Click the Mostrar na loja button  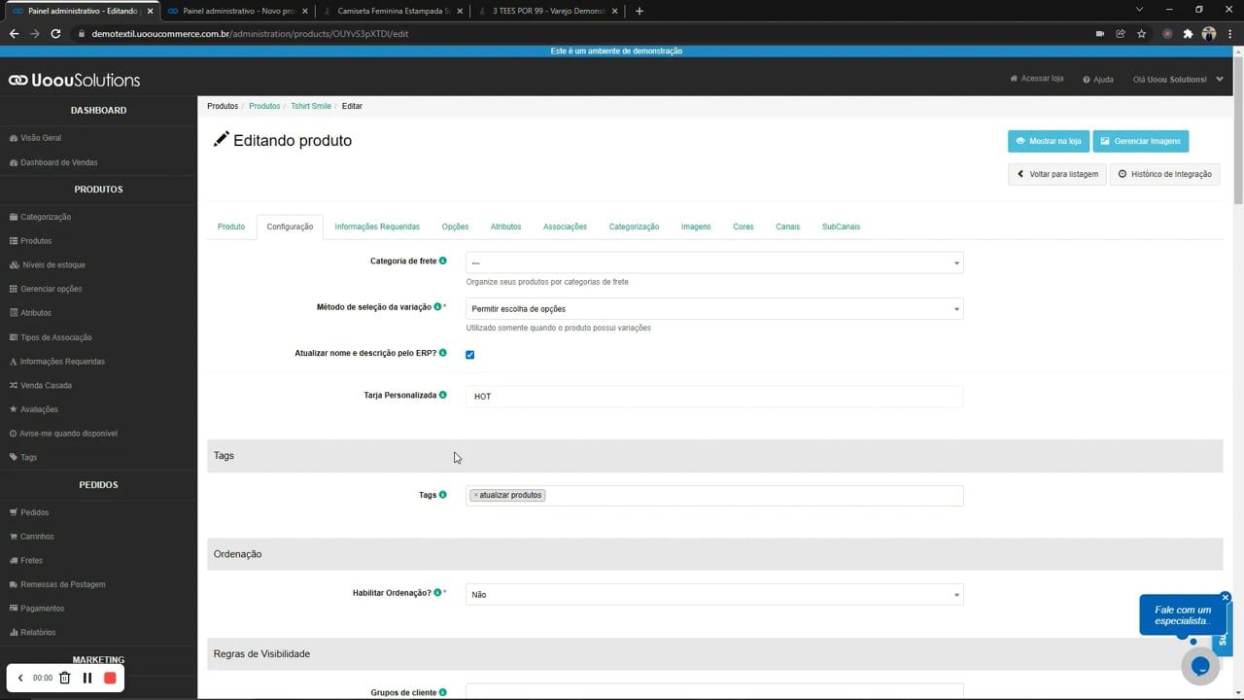(1049, 141)
